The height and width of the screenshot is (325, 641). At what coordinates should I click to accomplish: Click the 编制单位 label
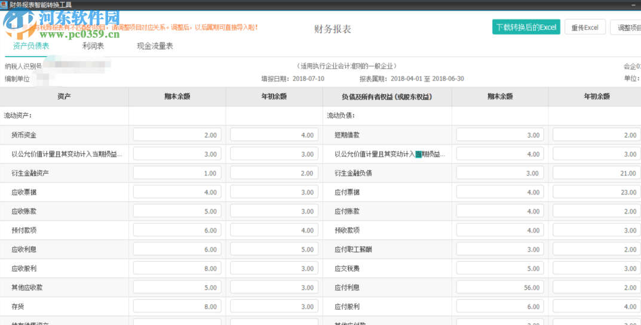coord(17,78)
